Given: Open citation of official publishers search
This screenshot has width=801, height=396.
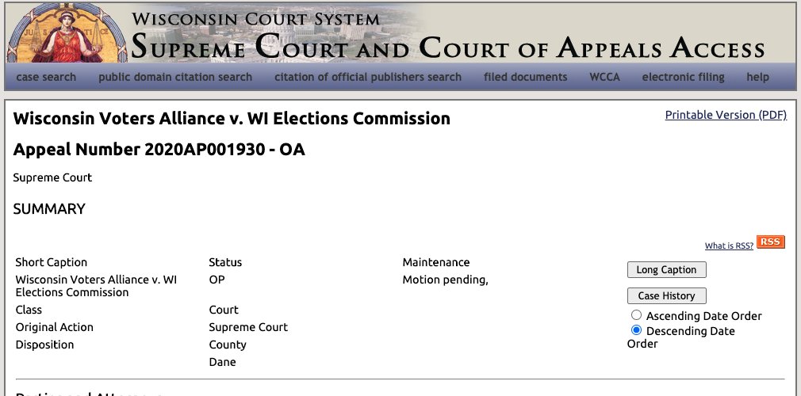Looking at the screenshot, I should [368, 77].
